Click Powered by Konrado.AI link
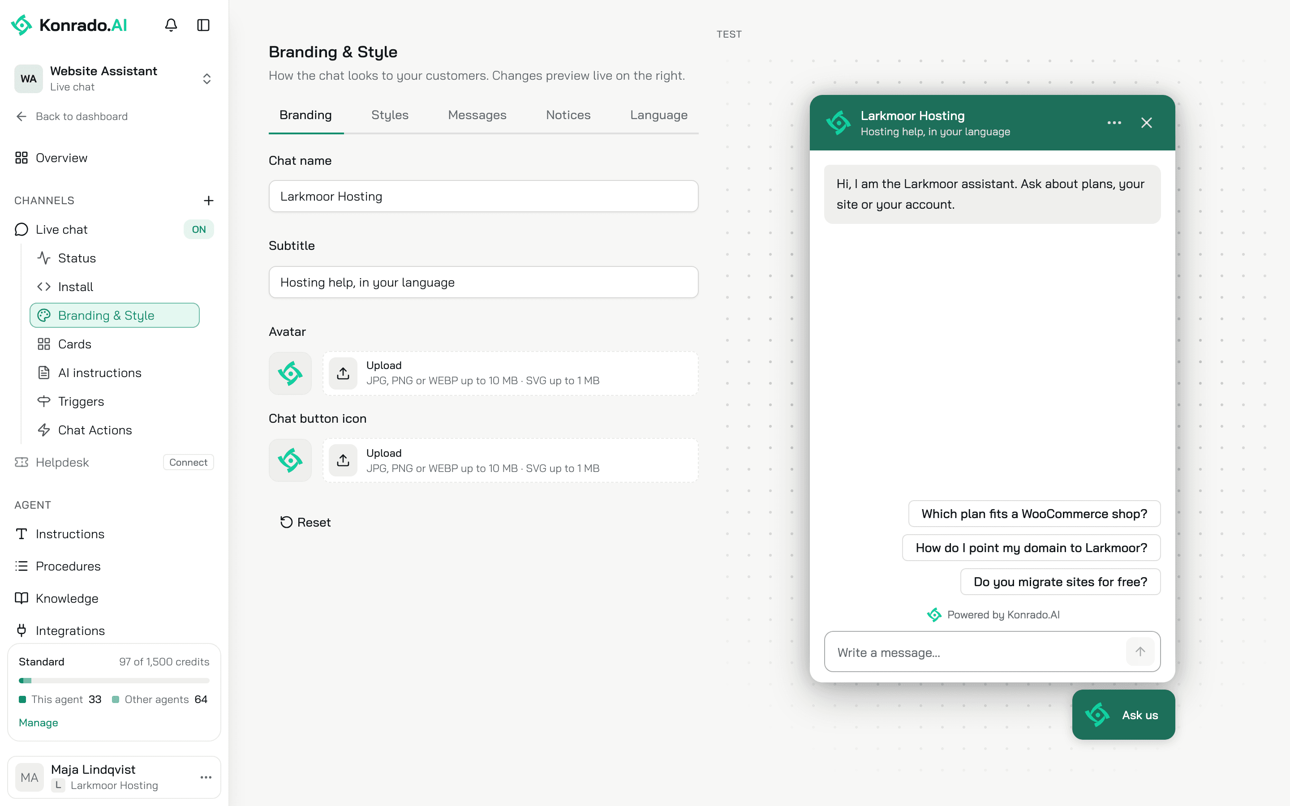 (993, 615)
